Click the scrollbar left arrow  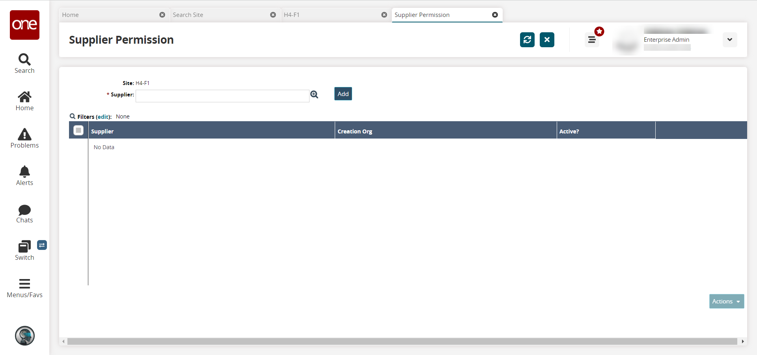point(63,342)
